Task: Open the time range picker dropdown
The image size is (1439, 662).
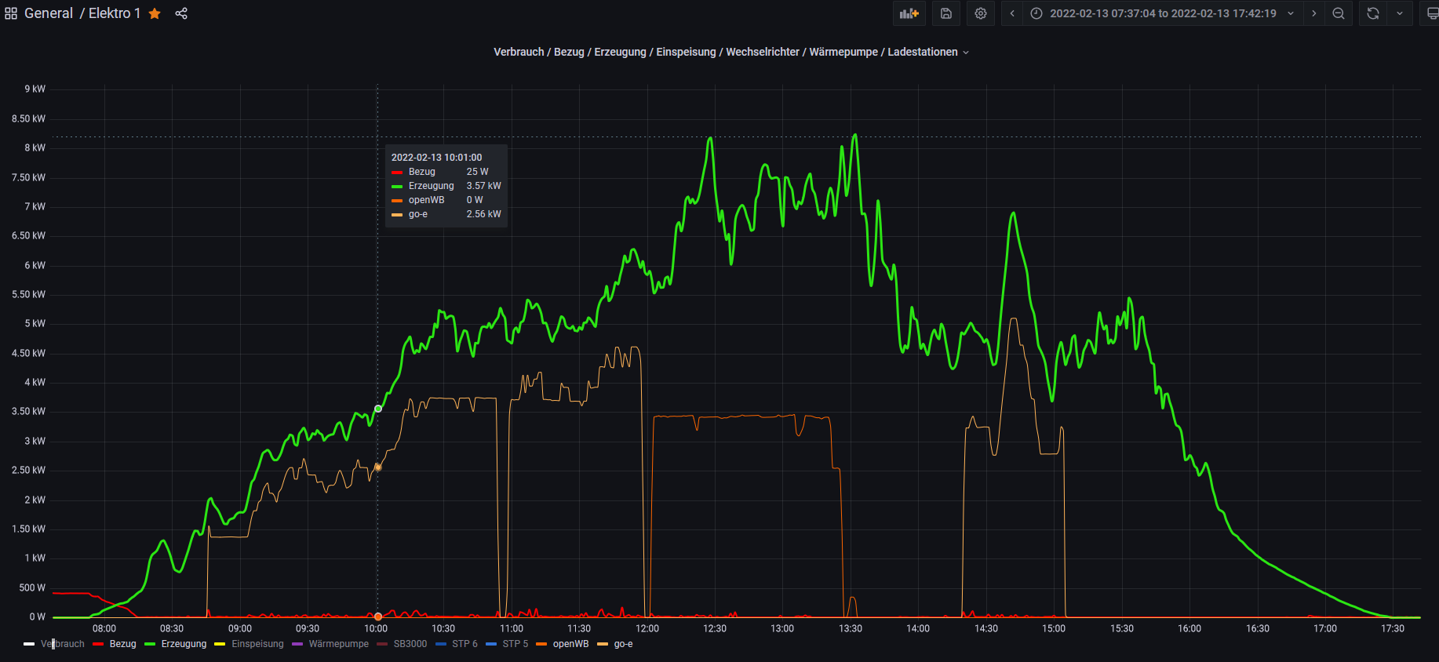Action: (x=1163, y=13)
